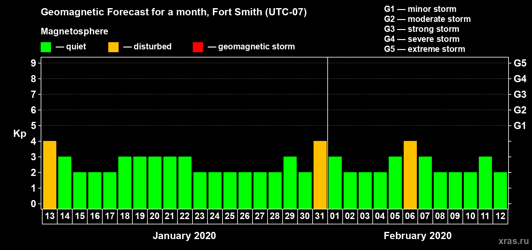Click the green bar for February 11
This screenshot has width=532, height=250.
(485, 183)
